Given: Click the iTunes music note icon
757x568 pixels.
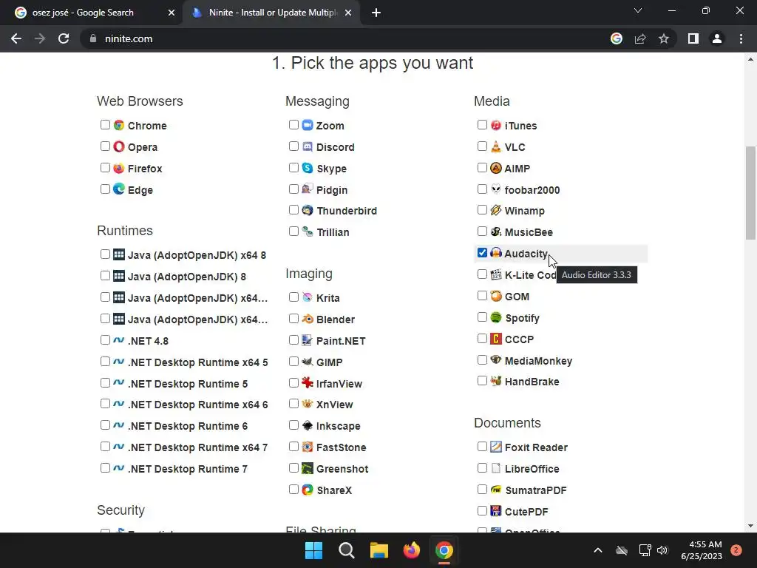Looking at the screenshot, I should coord(496,125).
